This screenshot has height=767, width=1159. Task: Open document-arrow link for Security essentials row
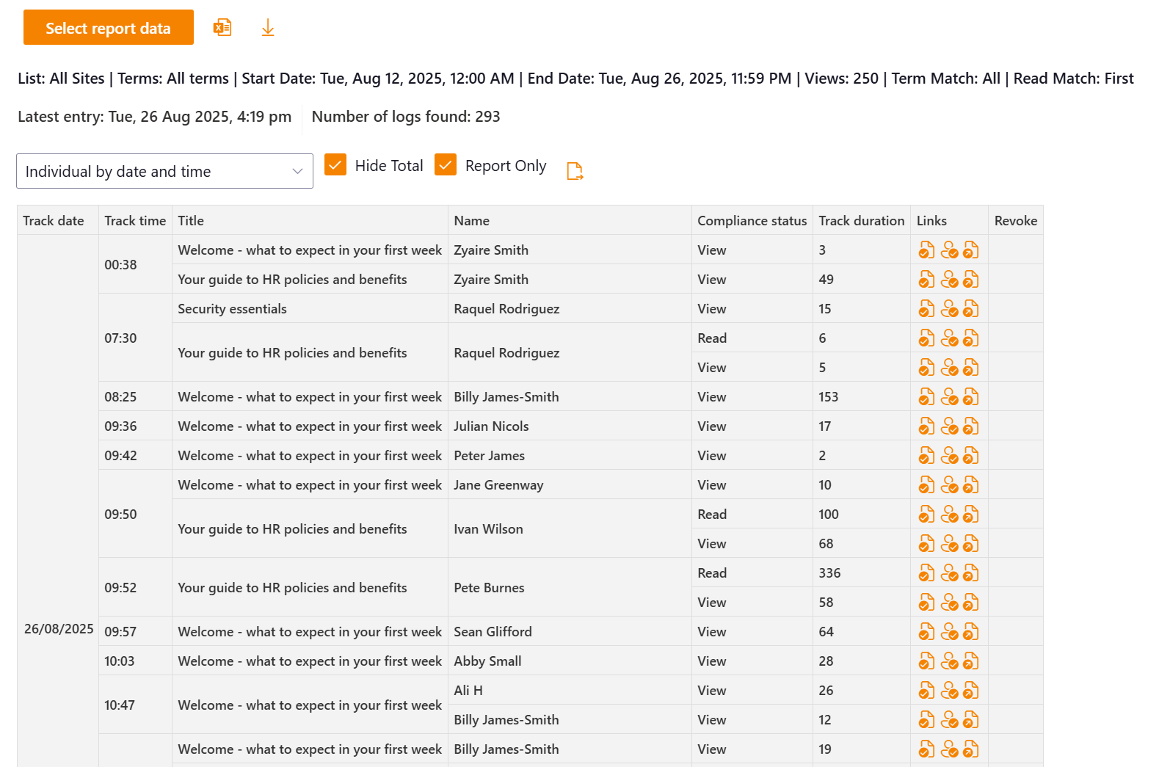click(x=970, y=309)
